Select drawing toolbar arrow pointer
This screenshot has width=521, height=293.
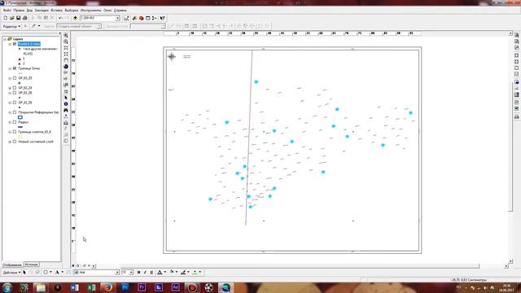[x=24, y=273]
